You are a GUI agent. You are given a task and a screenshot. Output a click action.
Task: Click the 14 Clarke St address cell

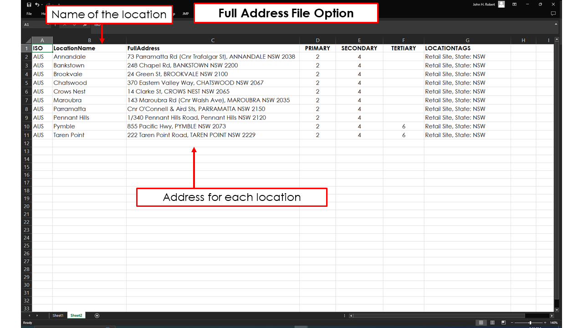point(213,92)
